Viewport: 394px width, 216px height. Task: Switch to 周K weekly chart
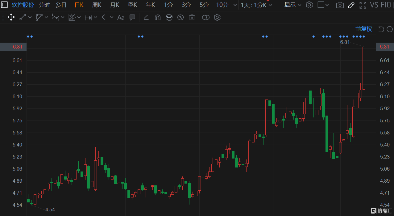coord(97,5)
